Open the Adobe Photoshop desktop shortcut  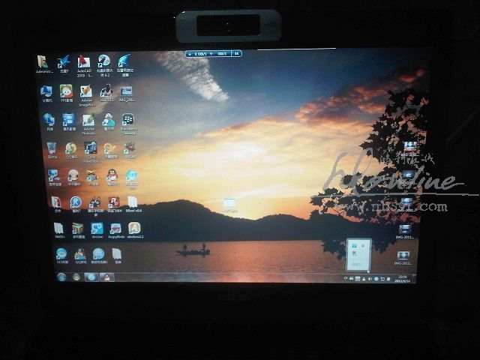click(89, 121)
